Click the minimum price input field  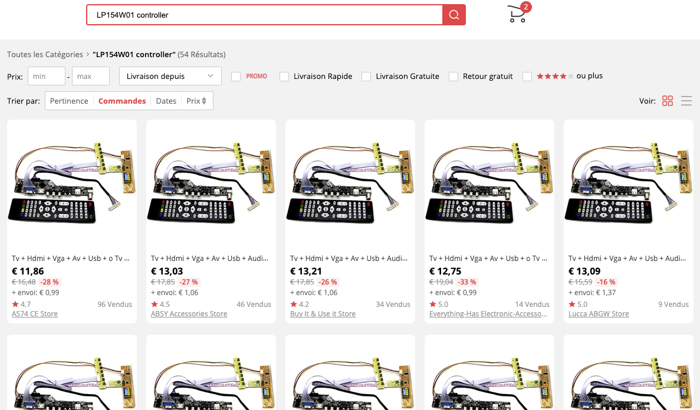pyautogui.click(x=46, y=76)
